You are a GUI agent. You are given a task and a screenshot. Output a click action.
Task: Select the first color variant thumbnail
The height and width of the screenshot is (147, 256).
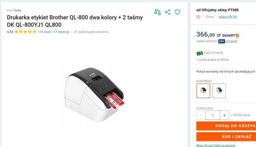tap(203, 91)
